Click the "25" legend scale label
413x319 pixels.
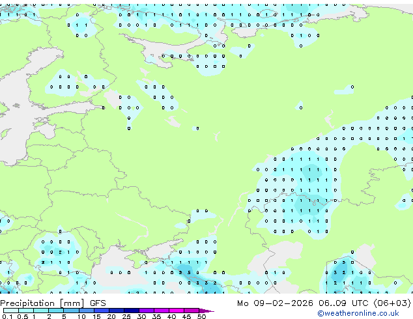pyautogui.click(x=126, y=316)
